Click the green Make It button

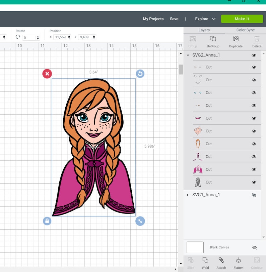(x=242, y=19)
